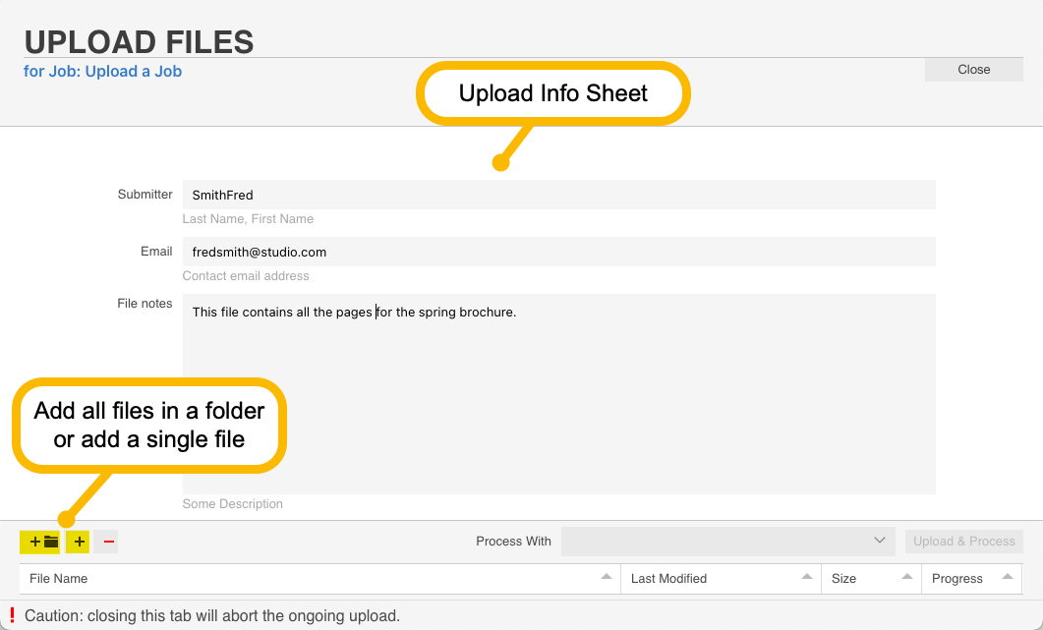The height and width of the screenshot is (630, 1043).
Task: Add all files from a folder icon
Action: coord(40,543)
